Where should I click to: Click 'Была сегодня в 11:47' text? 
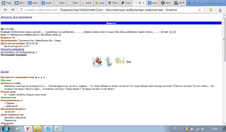(16, 46)
